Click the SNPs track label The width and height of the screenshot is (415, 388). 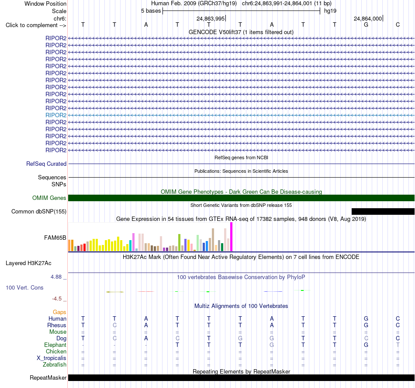click(59, 184)
